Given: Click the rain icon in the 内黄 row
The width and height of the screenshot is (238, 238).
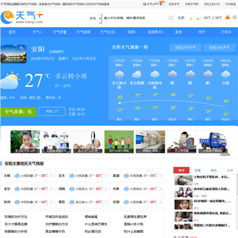Looking at the screenshot, I should 126,189.
